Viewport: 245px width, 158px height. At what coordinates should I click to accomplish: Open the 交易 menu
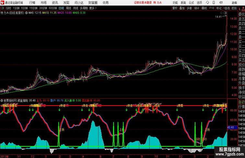pos(105,3)
